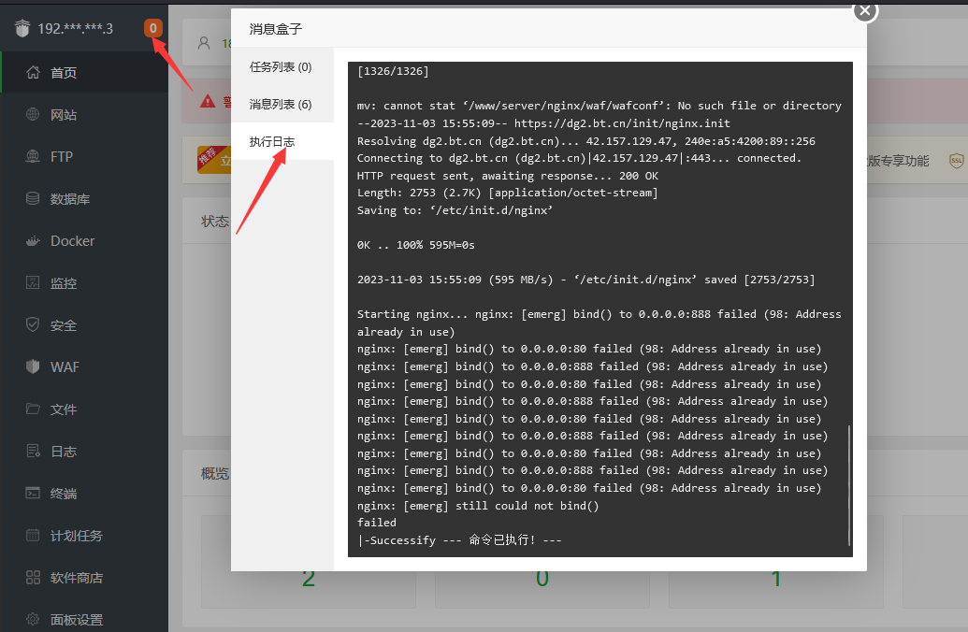Image resolution: width=968 pixels, height=632 pixels.
Task: Click the log panel vertical scrollbar
Action: point(849,485)
